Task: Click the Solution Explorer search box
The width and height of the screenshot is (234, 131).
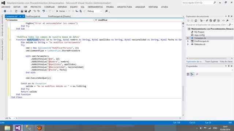Action: (x=207, y=25)
